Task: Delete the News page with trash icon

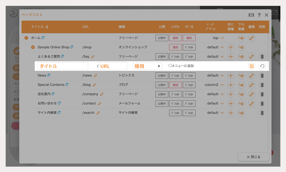Action: [x=262, y=76]
